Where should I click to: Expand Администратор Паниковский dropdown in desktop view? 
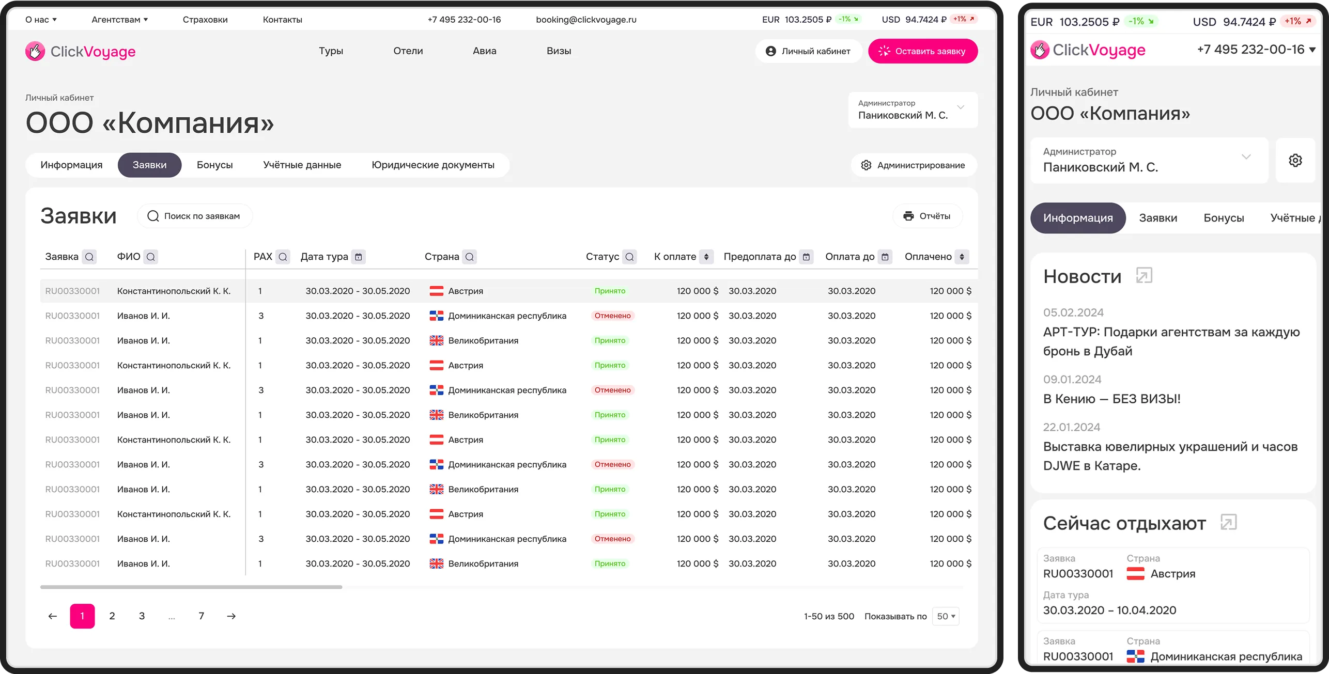pos(960,107)
